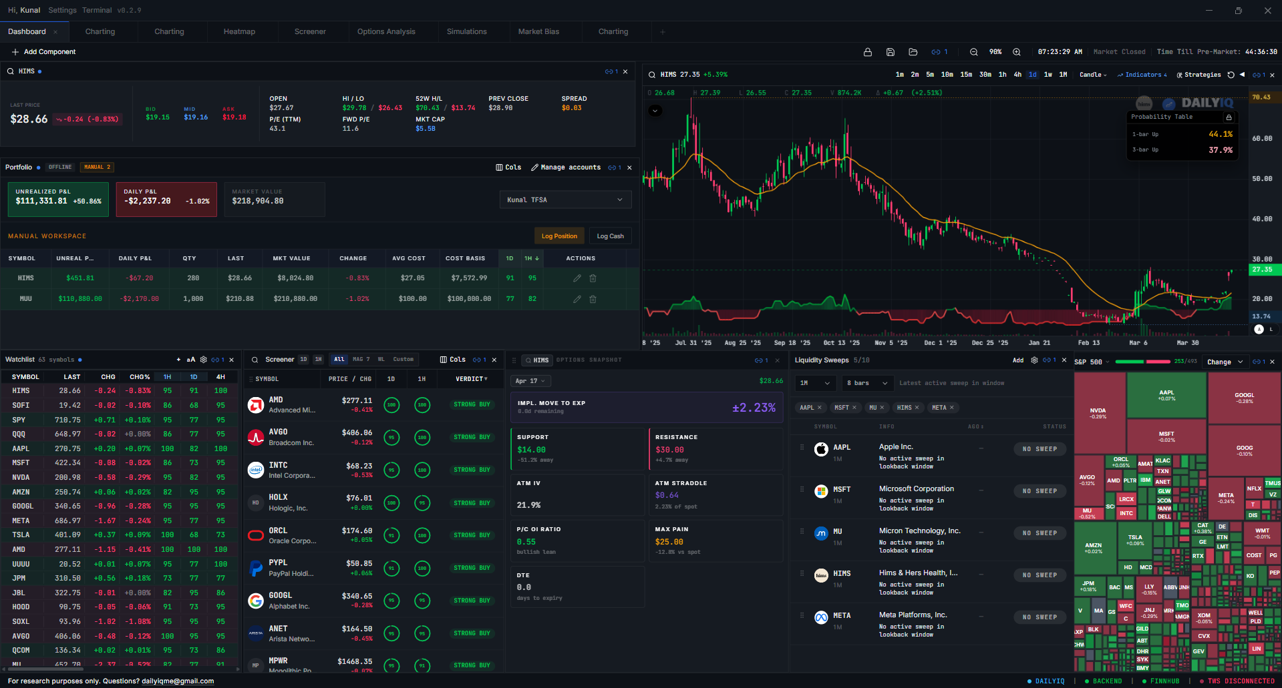Screen dimensions: 1282x688
Task: Reset chart with the refresh icon
Action: pyautogui.click(x=1231, y=75)
